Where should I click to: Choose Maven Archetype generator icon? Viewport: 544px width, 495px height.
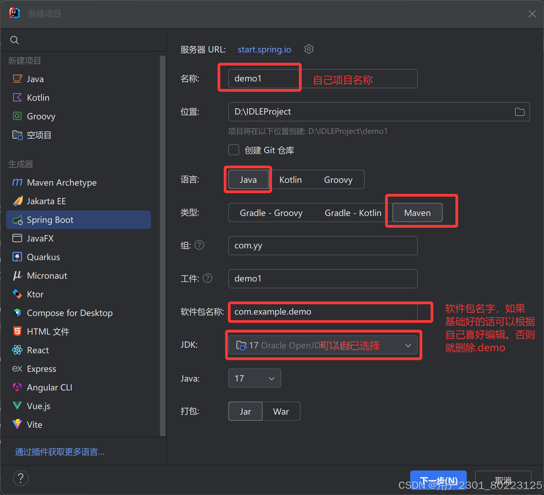coord(17,182)
